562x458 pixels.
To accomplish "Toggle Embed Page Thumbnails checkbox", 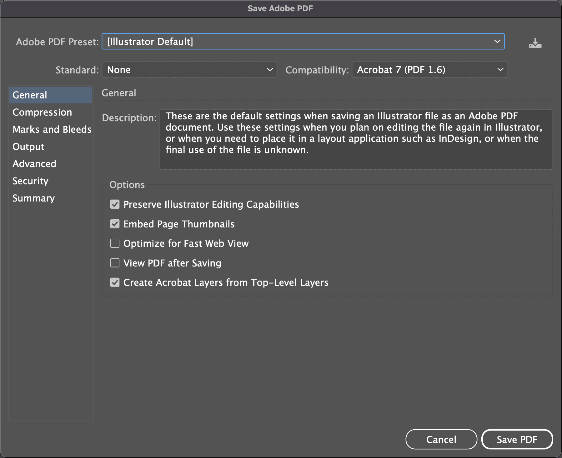I will click(115, 224).
